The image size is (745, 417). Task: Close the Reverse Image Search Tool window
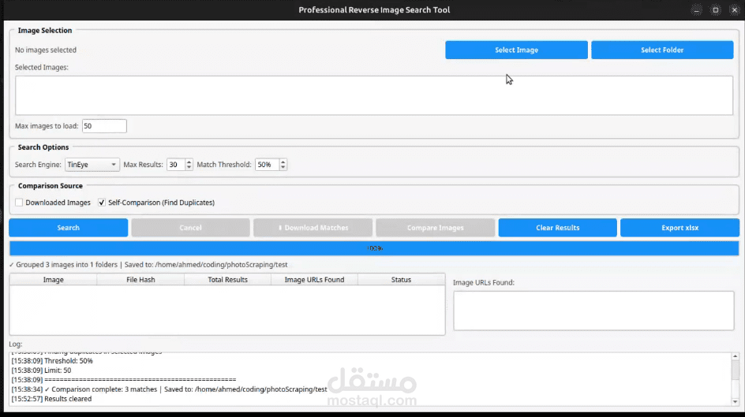click(x=735, y=10)
